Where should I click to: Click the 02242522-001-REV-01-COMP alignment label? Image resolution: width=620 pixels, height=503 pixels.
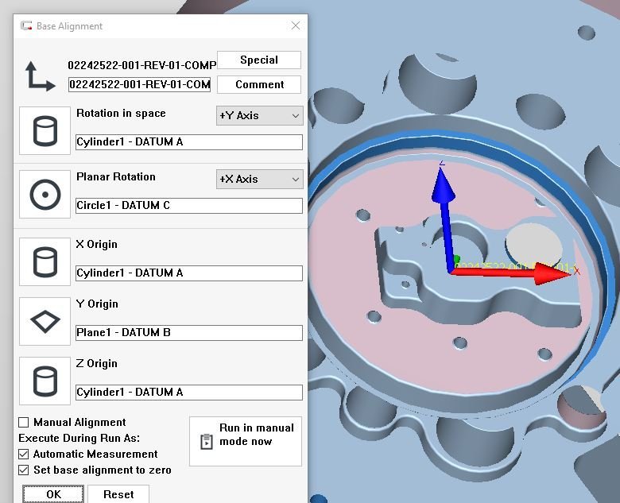click(x=142, y=65)
